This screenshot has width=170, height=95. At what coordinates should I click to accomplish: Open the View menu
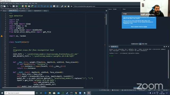tap(33, 3)
